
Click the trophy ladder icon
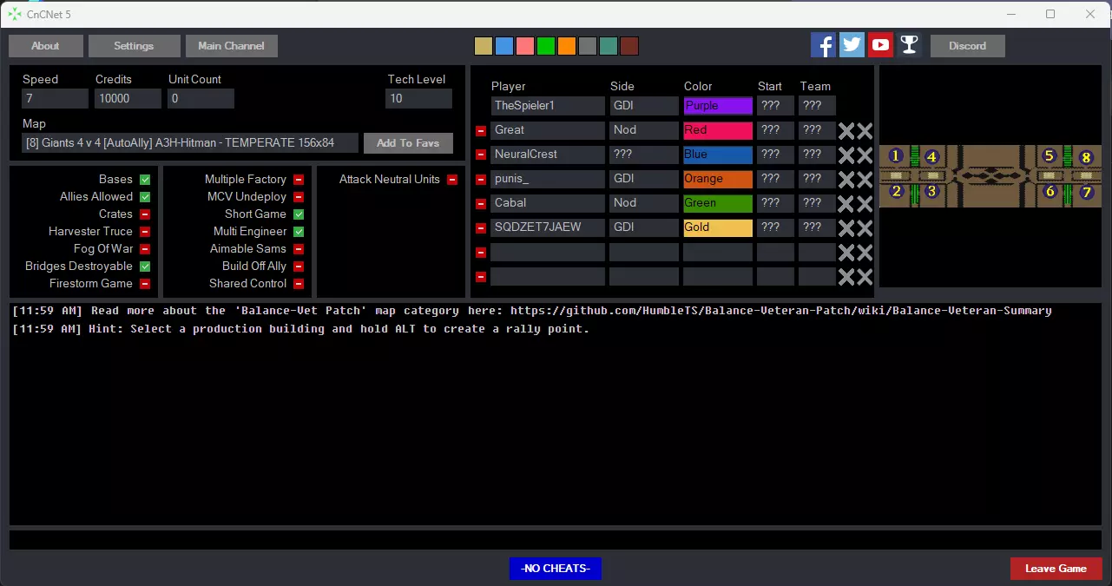pos(909,45)
